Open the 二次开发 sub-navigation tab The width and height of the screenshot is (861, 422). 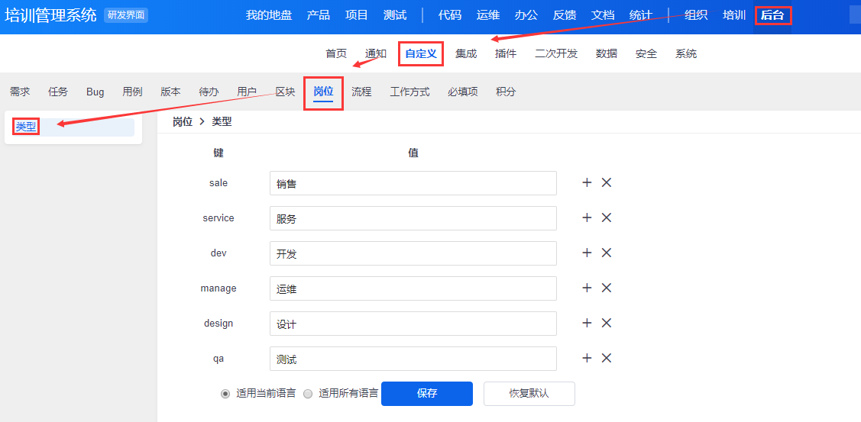tap(555, 53)
